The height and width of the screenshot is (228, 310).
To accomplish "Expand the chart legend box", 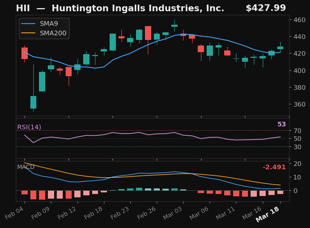I will pos(44,28).
